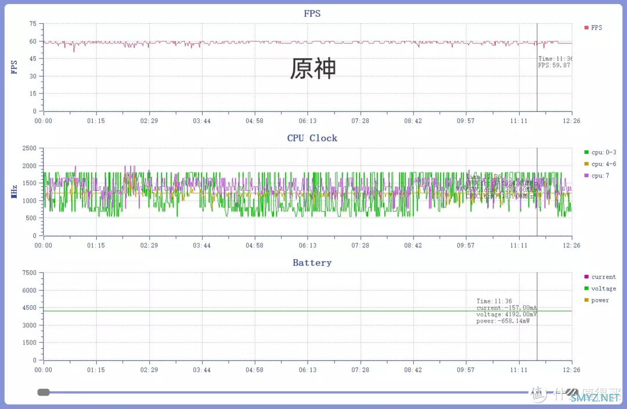
Task: Click the 01:15 time label under FPS chart
Action: [x=96, y=121]
